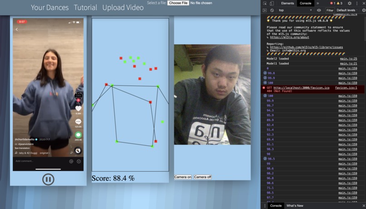Tap the profile avatar with red plus

pos(78,96)
